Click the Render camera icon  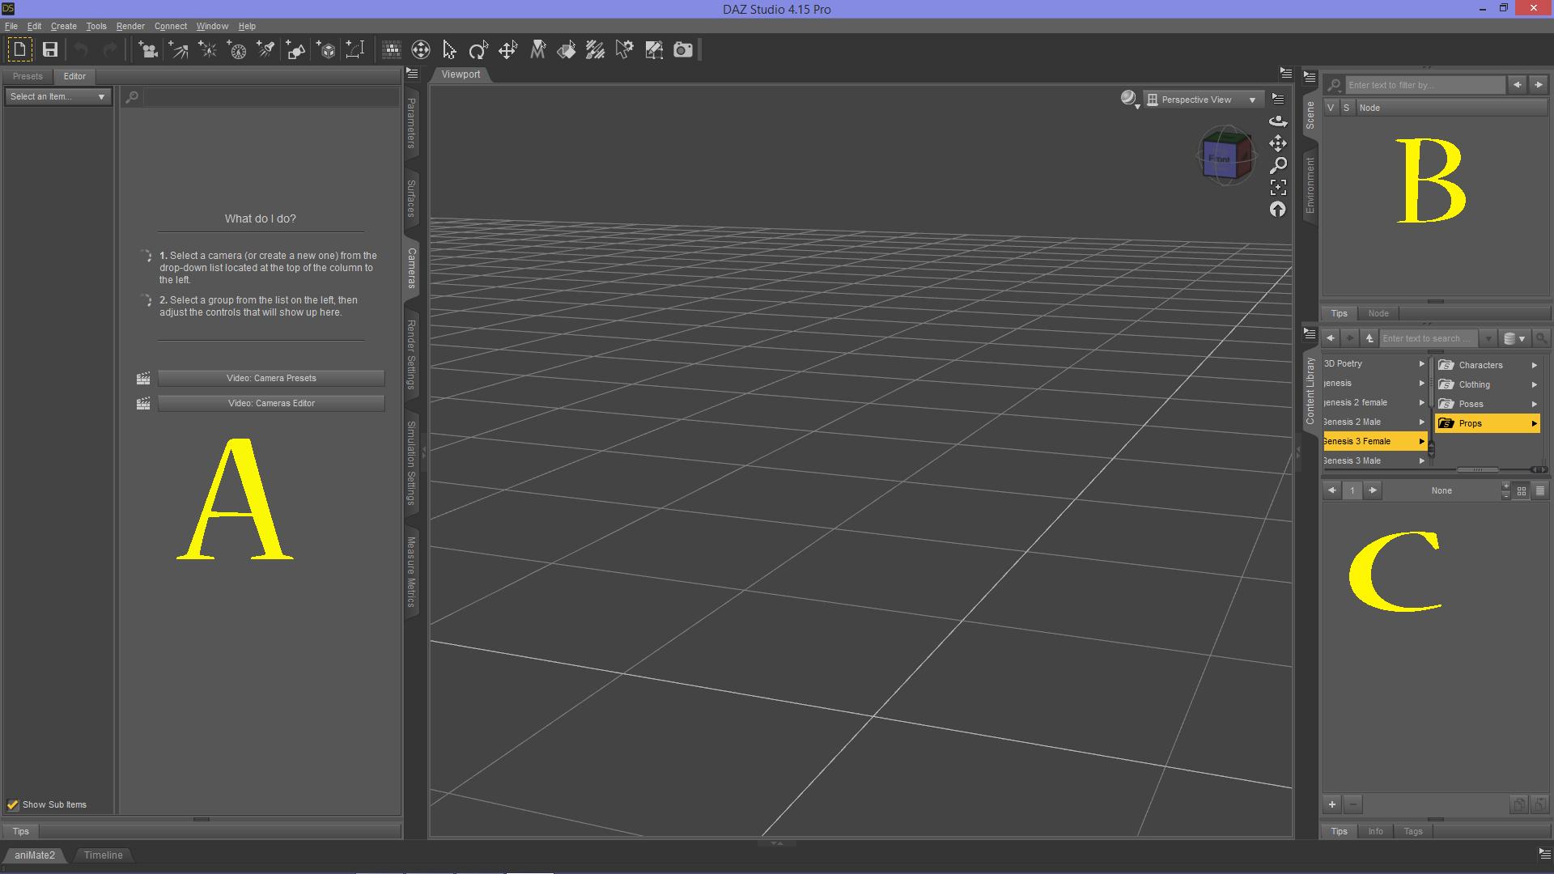[683, 50]
